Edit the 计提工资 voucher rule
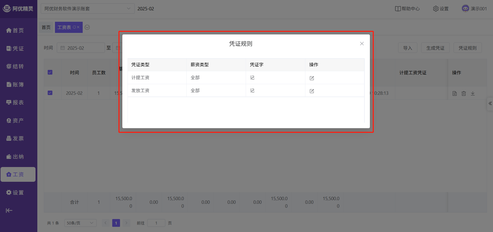Screen dimensions: 493x232 (312, 78)
